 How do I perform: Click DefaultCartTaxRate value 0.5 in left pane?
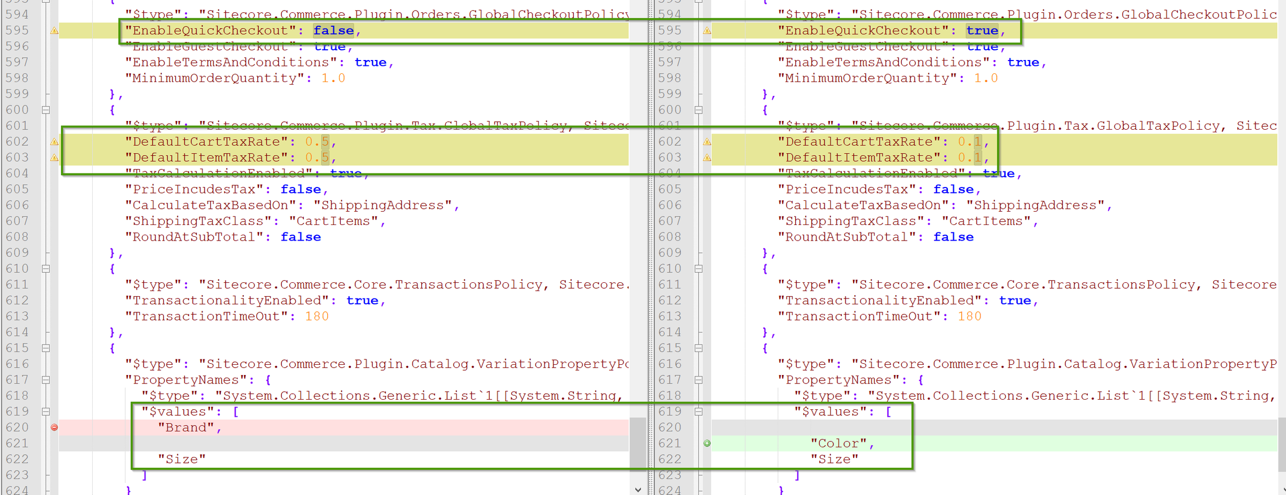tap(317, 142)
